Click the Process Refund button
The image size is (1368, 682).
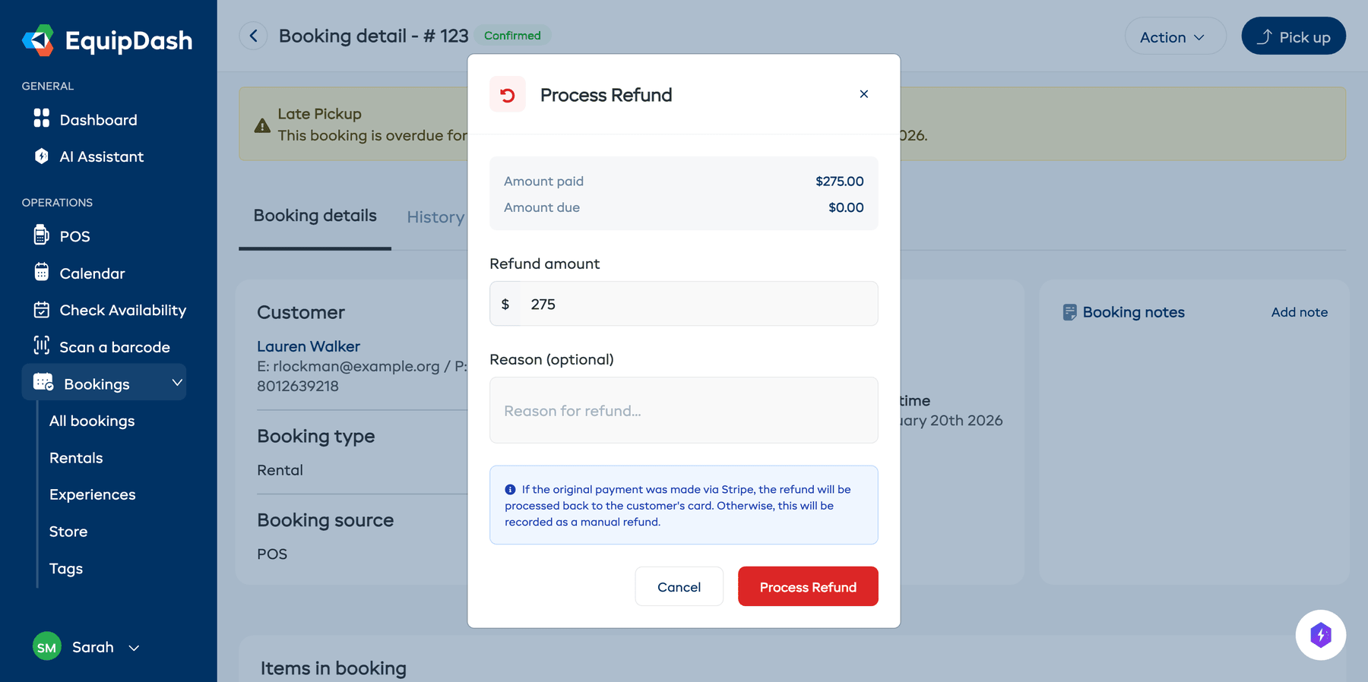[x=807, y=586]
